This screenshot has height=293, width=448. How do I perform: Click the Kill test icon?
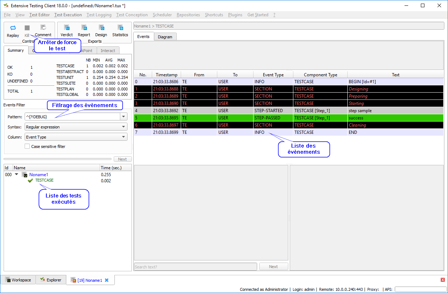tap(27, 28)
